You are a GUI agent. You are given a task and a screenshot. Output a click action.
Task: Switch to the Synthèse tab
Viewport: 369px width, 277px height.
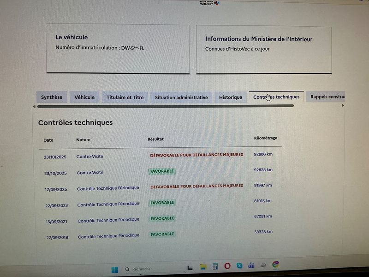pyautogui.click(x=52, y=97)
